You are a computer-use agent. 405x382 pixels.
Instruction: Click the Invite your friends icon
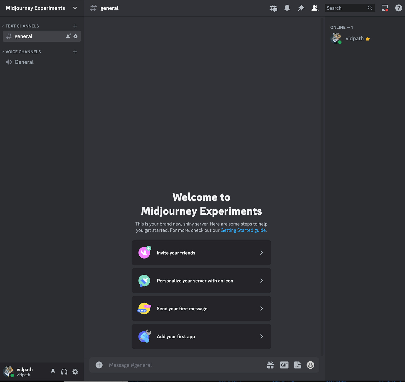pyautogui.click(x=144, y=252)
